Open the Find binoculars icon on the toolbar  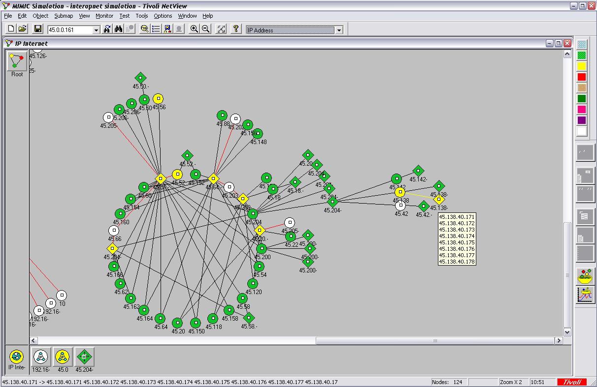point(118,29)
